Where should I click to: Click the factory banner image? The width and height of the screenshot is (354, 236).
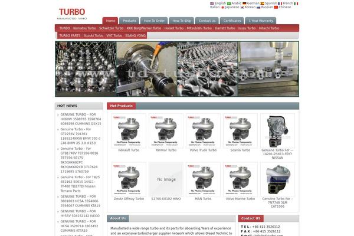point(177,69)
